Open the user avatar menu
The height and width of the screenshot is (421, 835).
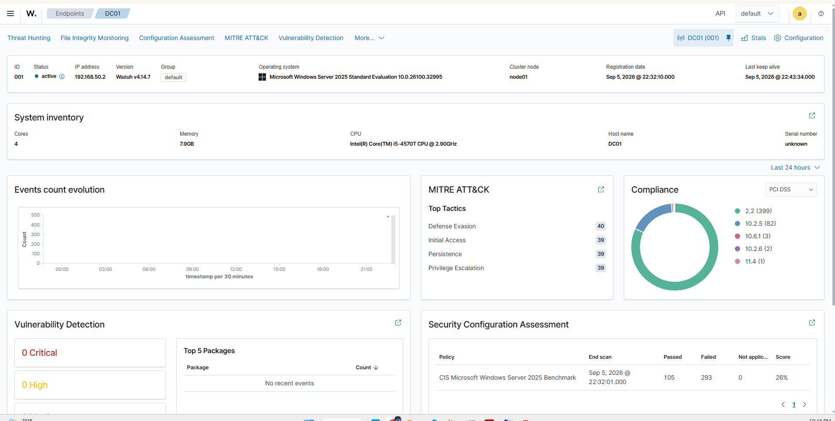coord(800,13)
